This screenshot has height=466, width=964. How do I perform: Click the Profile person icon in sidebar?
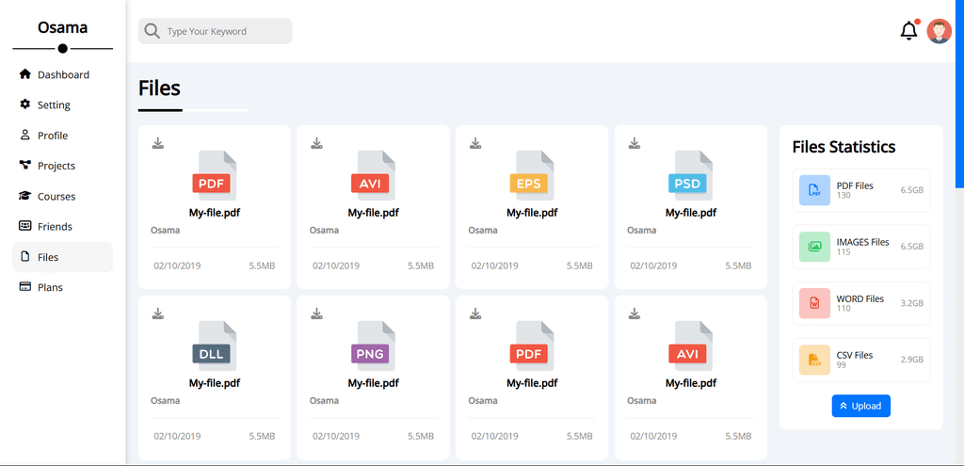point(25,136)
